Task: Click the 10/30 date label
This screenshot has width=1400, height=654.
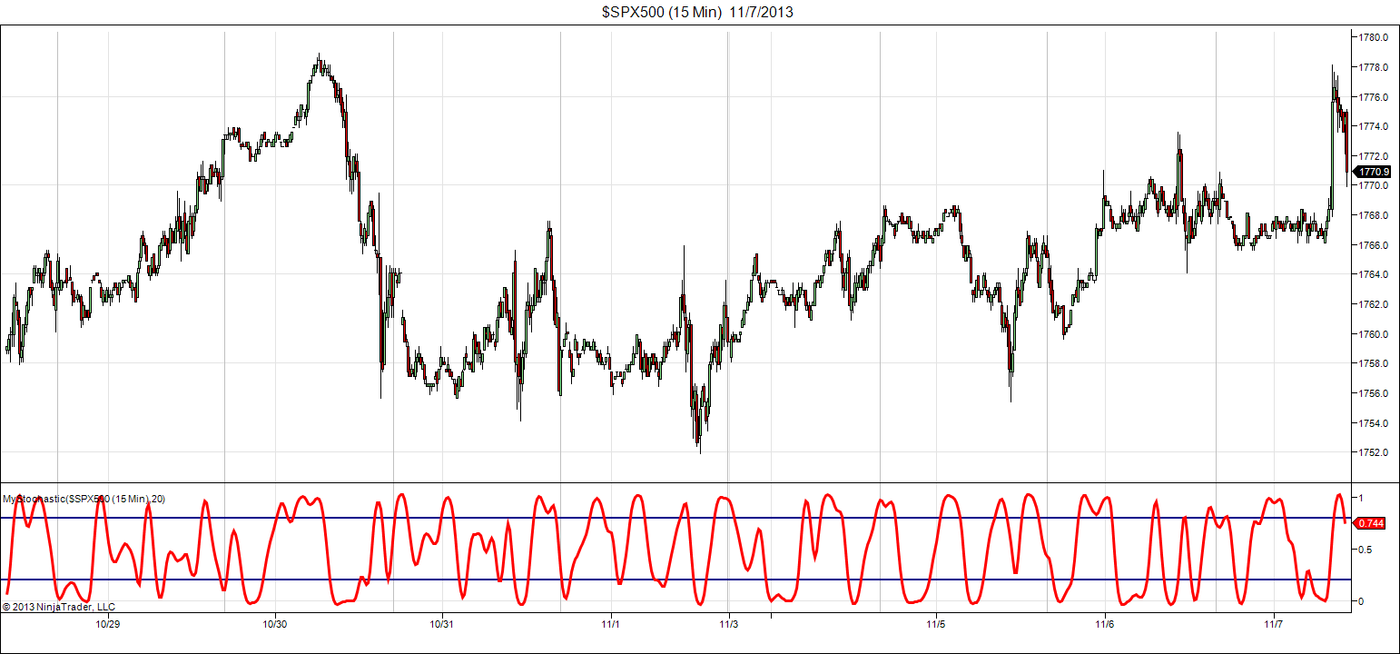Action: click(275, 624)
